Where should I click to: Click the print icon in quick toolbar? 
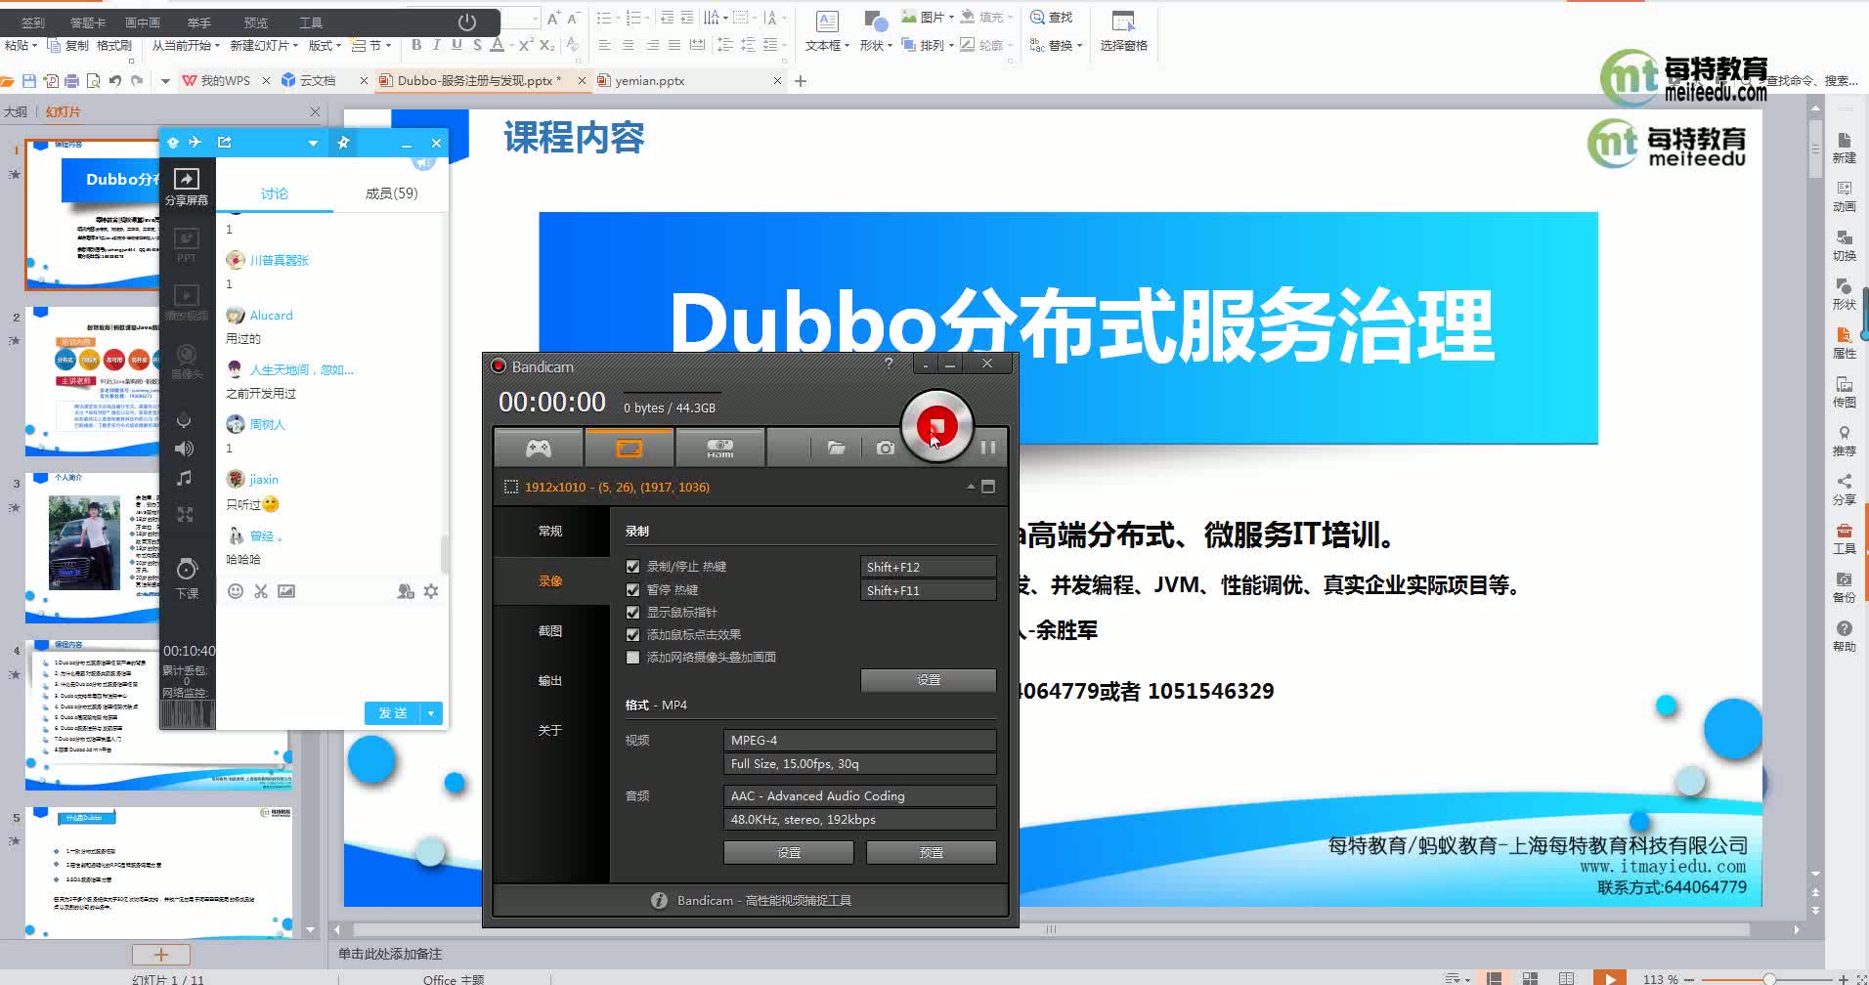tap(71, 81)
